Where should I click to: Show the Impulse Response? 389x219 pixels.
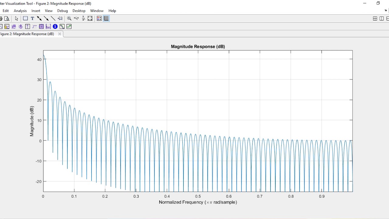28,26
